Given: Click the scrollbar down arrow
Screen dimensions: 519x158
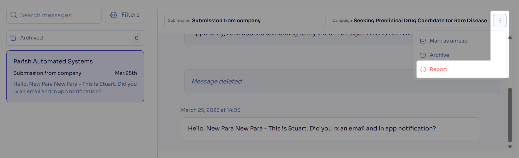Looking at the screenshot, I should coord(510,147).
